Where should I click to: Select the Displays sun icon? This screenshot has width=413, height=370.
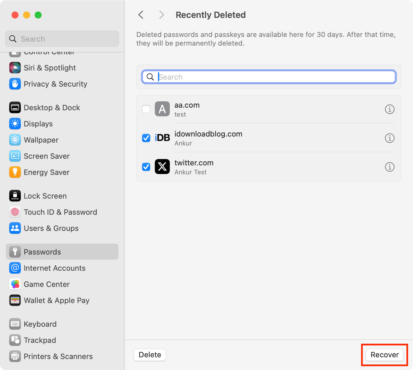(x=15, y=124)
